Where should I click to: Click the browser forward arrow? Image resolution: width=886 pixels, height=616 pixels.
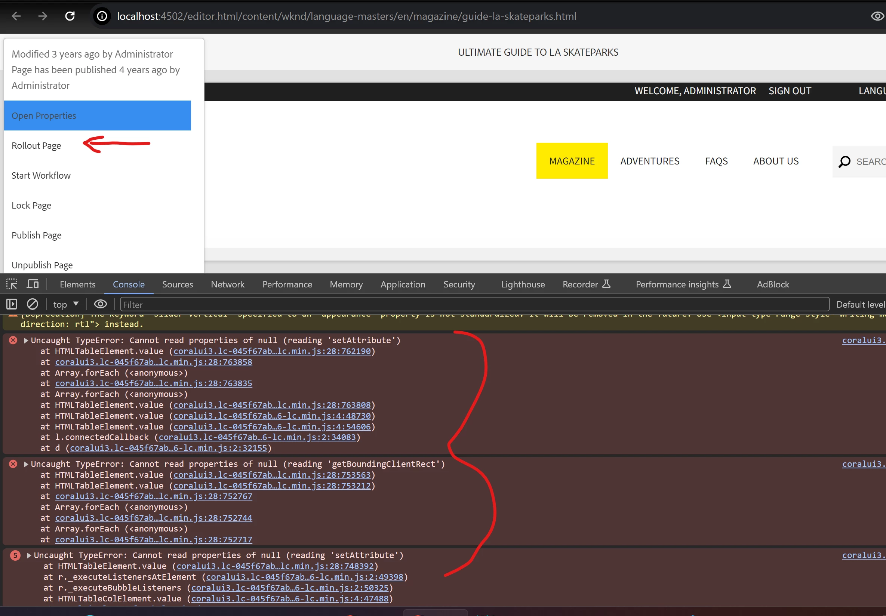click(x=43, y=16)
